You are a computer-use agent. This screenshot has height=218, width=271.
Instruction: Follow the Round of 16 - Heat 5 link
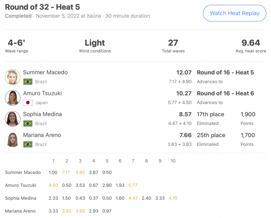[x=226, y=73]
